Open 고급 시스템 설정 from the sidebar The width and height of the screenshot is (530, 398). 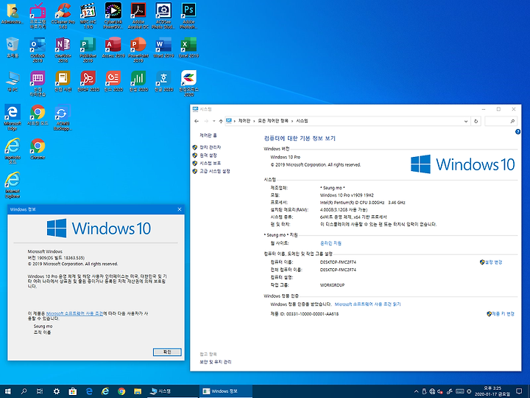[215, 171]
